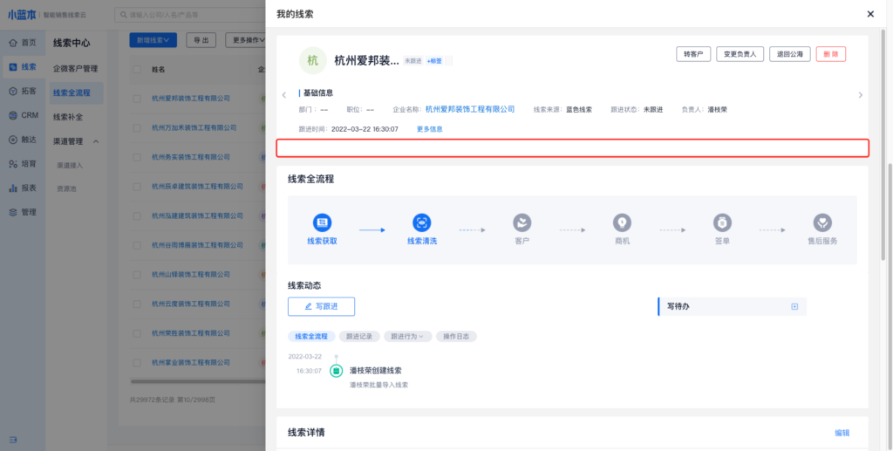Select the 售后服务 stage icon
The image size is (893, 451).
point(822,222)
